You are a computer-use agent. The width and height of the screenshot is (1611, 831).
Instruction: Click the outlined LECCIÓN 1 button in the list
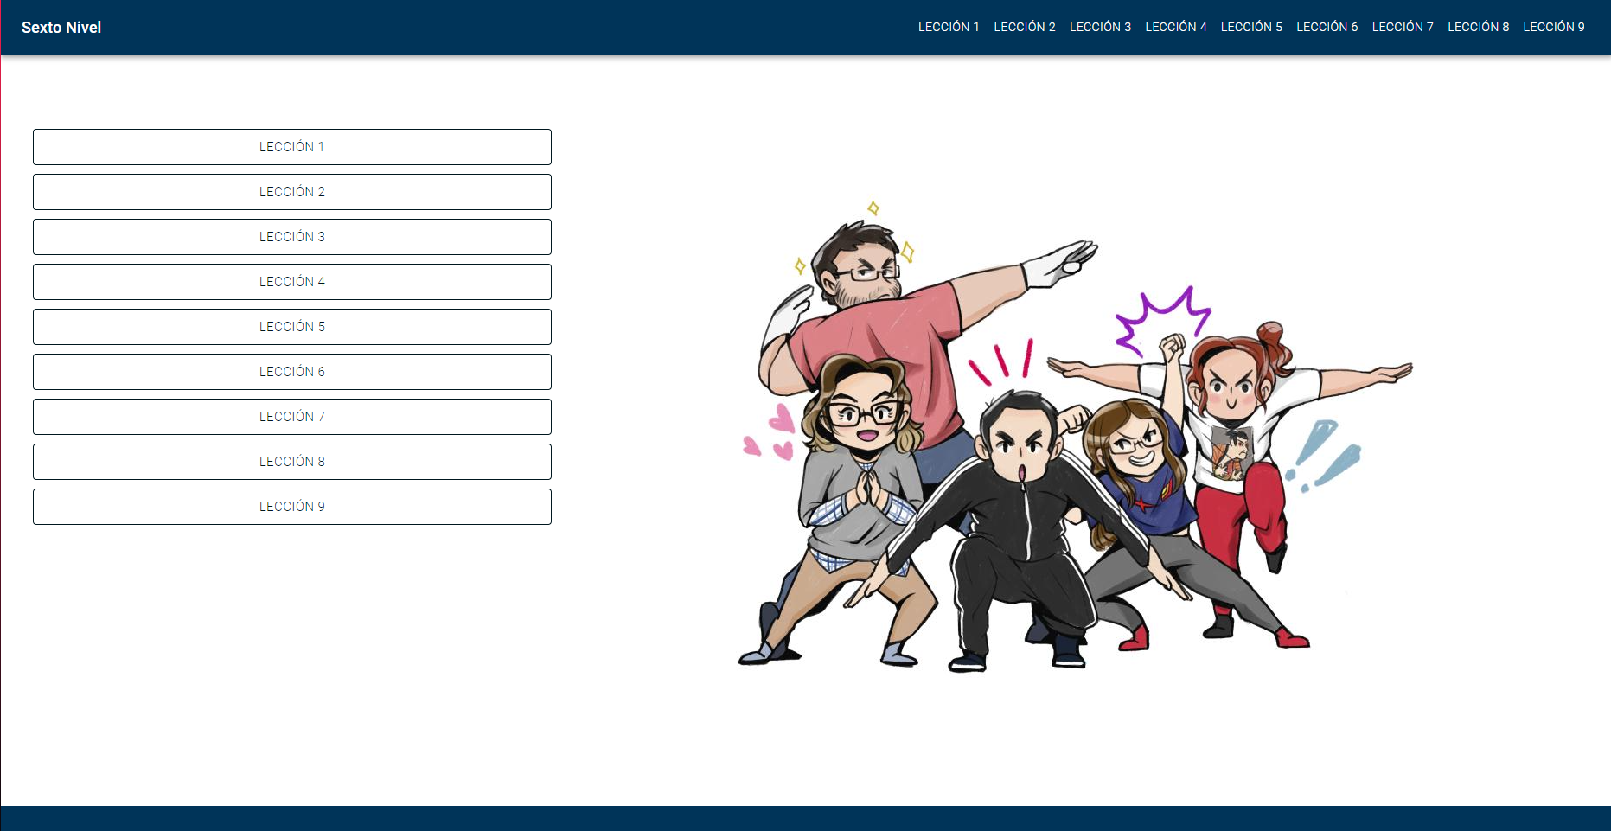[292, 147]
